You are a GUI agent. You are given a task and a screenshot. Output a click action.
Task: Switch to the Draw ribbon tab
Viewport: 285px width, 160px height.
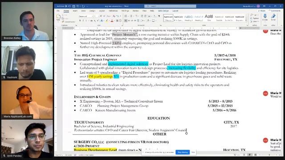pos(83,11)
